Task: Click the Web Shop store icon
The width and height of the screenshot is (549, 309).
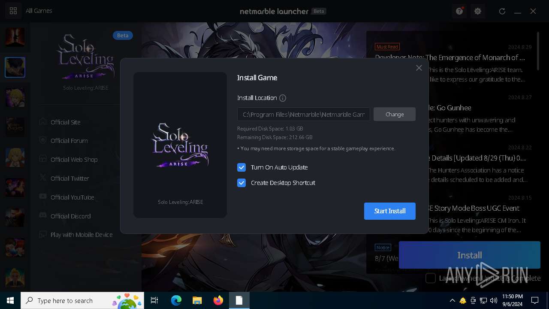Action: coord(43,159)
